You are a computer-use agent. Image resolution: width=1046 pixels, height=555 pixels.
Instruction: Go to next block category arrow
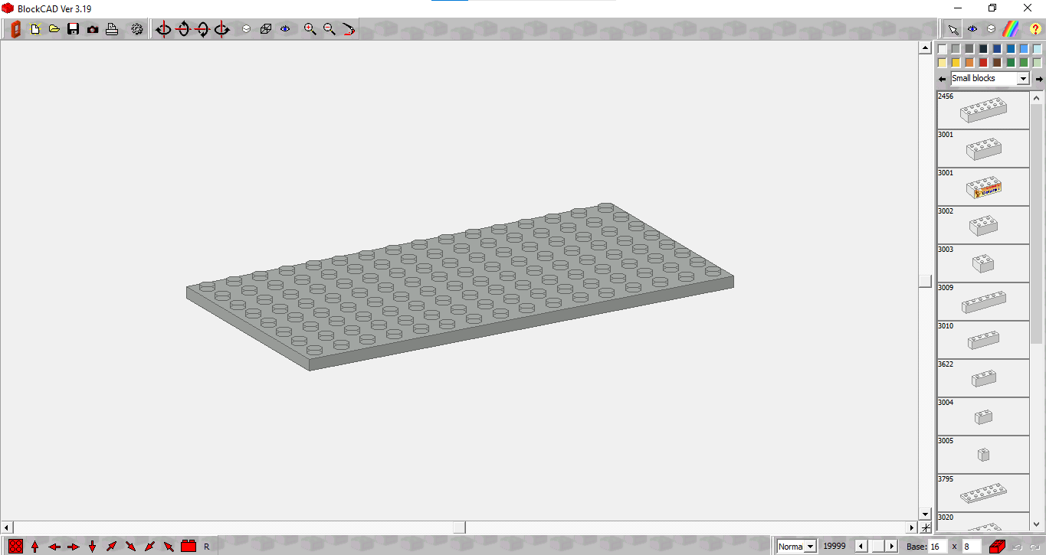pyautogui.click(x=1039, y=79)
